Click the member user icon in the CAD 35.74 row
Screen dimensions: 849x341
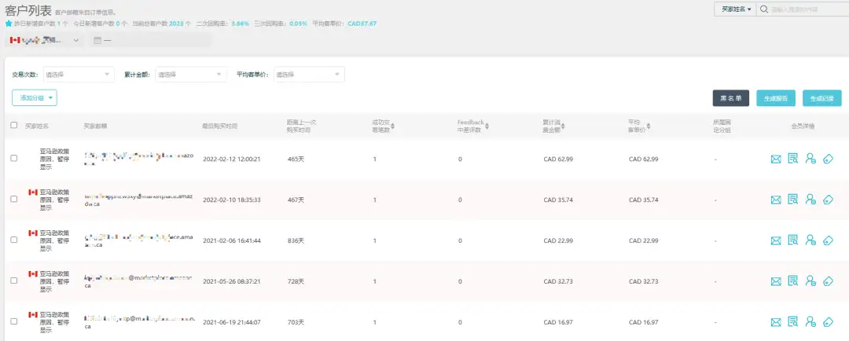pos(810,200)
